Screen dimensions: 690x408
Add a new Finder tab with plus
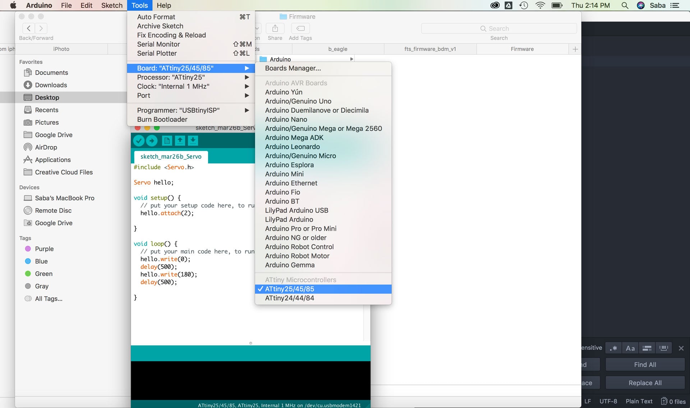575,49
